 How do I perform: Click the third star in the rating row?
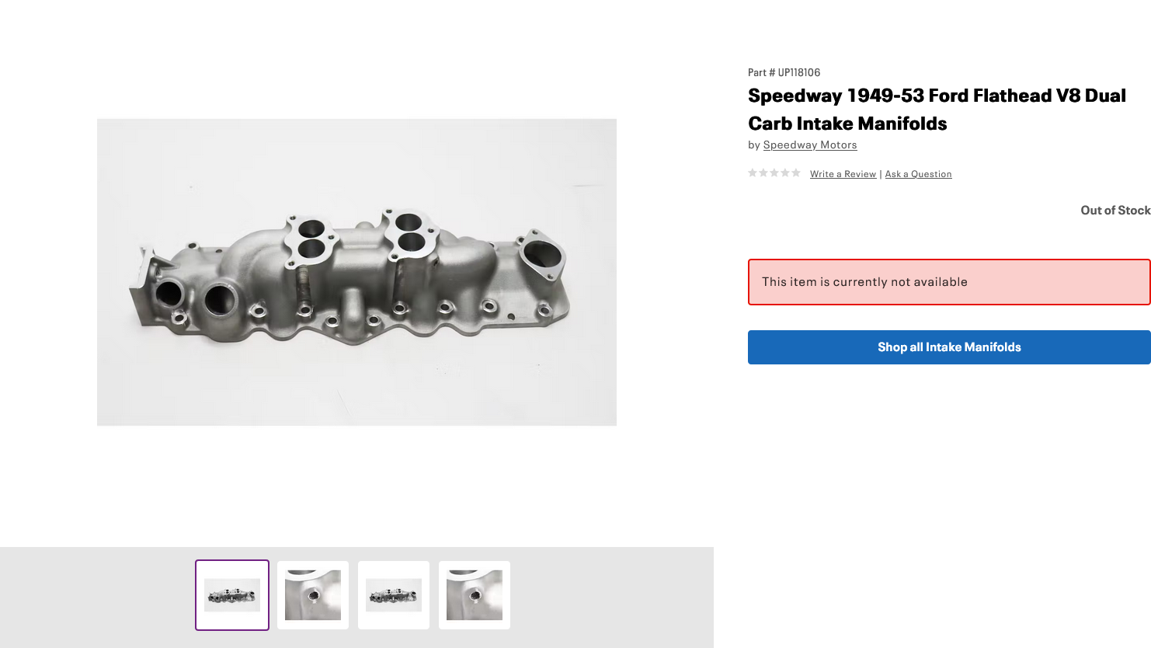(x=774, y=172)
